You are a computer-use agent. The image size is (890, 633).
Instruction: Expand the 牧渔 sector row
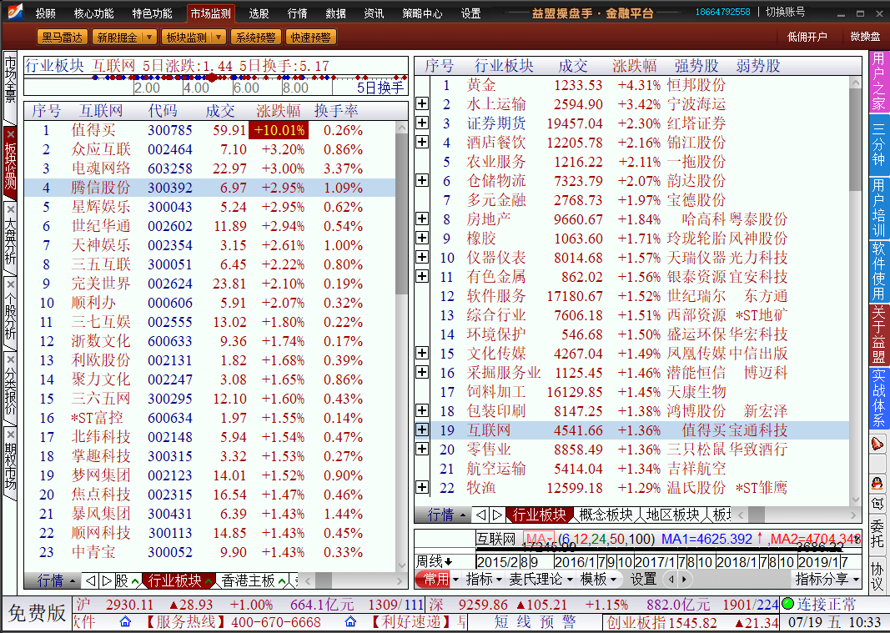pos(422,487)
